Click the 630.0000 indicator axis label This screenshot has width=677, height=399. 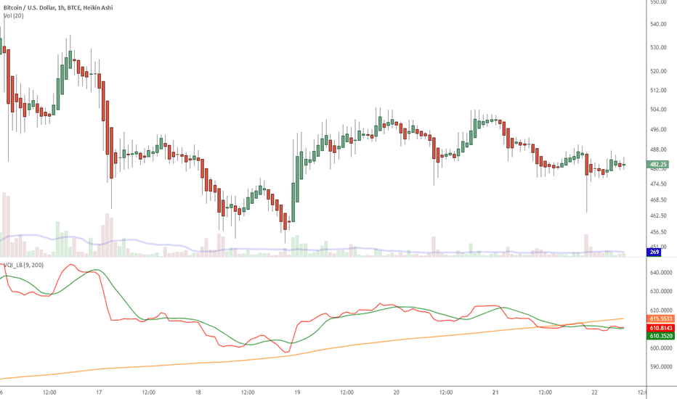pos(660,291)
